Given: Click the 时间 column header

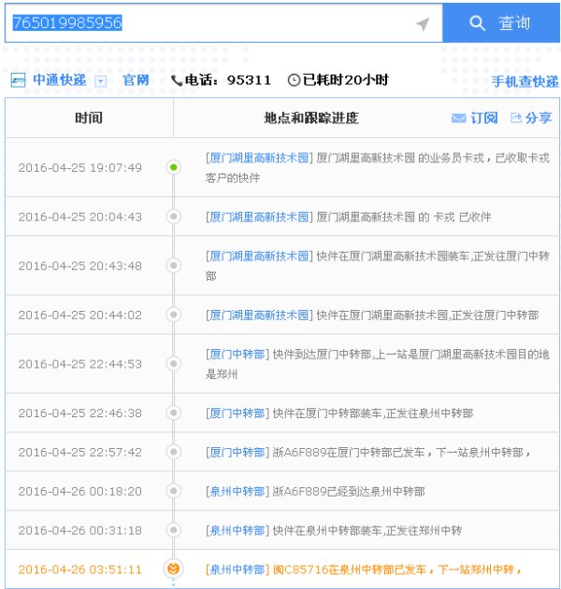Looking at the screenshot, I should point(89,119).
